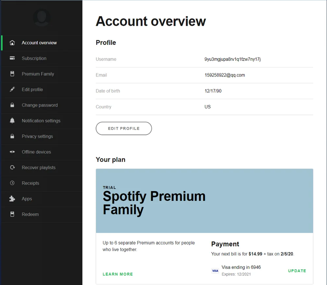
Task: Click the Payment heading
Action: (225, 244)
